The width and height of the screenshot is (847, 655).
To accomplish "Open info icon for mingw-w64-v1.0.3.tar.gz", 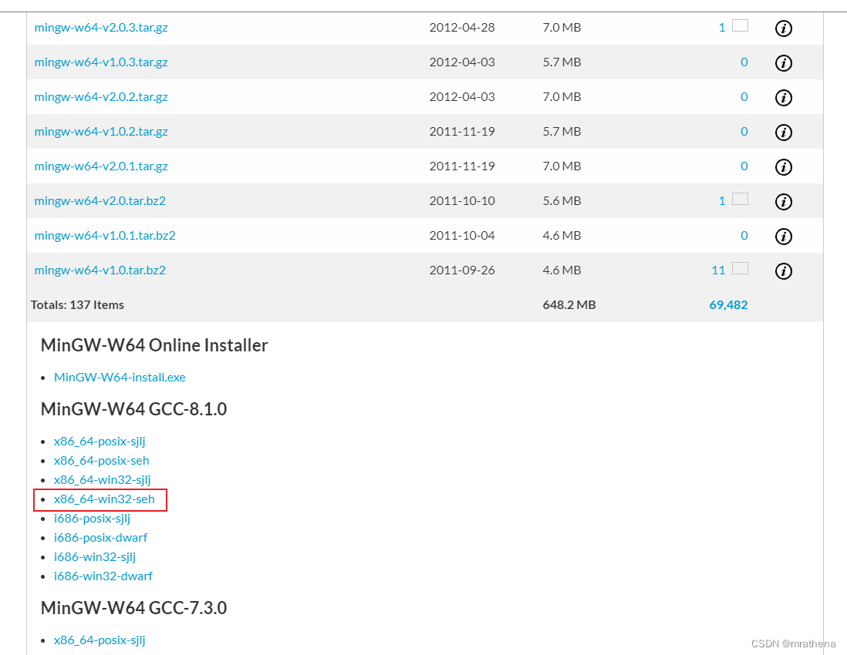I will coord(783,62).
